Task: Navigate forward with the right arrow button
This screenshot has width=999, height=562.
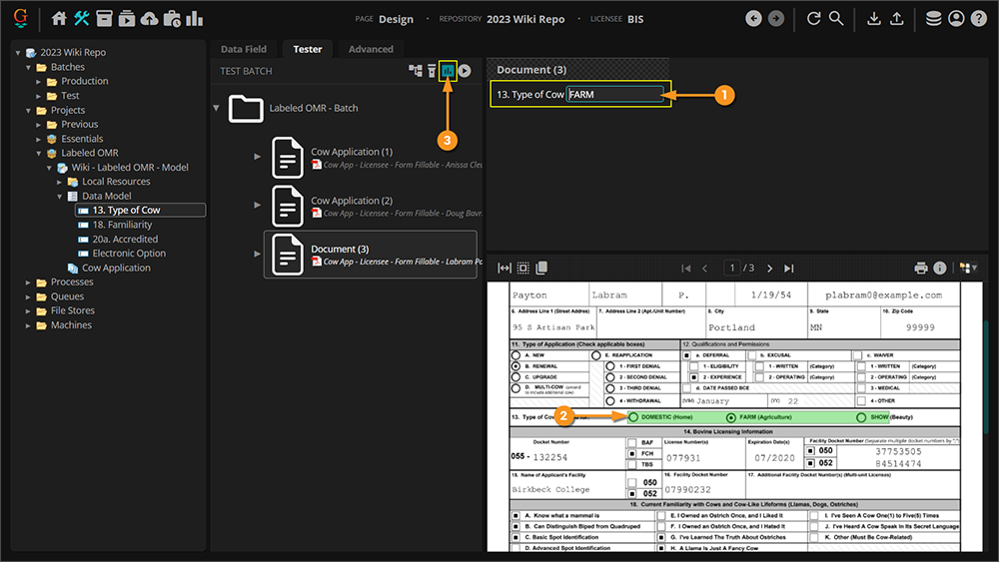Action: pyautogui.click(x=776, y=18)
